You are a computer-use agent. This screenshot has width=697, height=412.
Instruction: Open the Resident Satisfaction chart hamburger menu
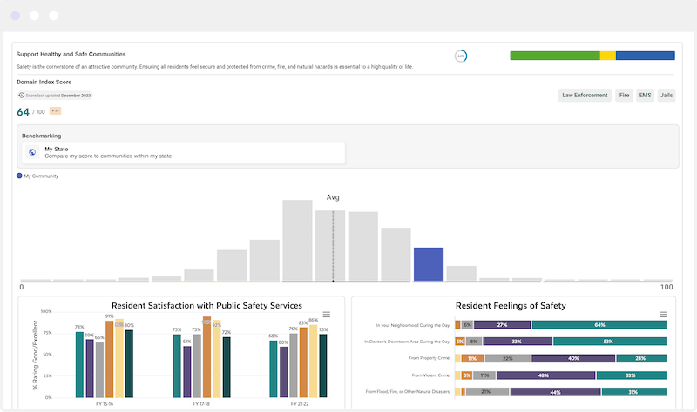pyautogui.click(x=326, y=315)
